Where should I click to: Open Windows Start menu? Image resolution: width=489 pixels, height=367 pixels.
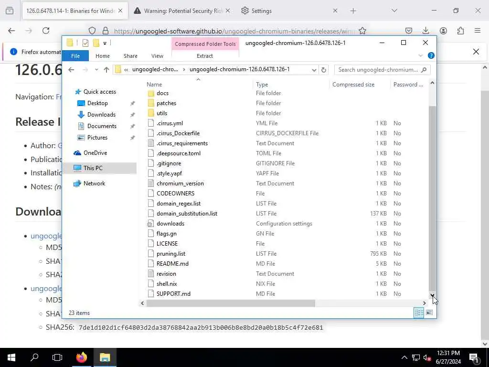click(11, 357)
